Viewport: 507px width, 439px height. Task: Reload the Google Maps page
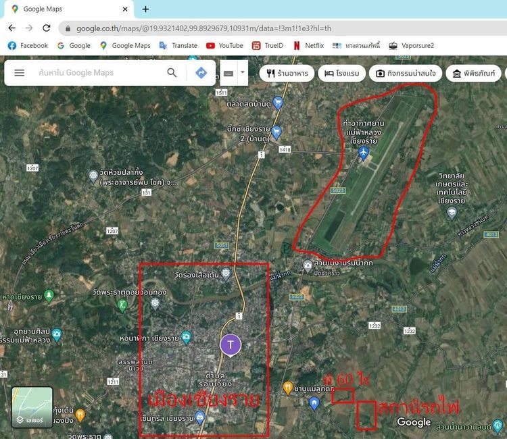point(47,28)
